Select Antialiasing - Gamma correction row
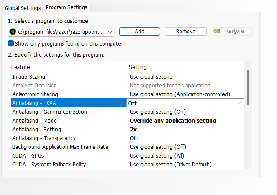277x195 pixels. [127, 112]
